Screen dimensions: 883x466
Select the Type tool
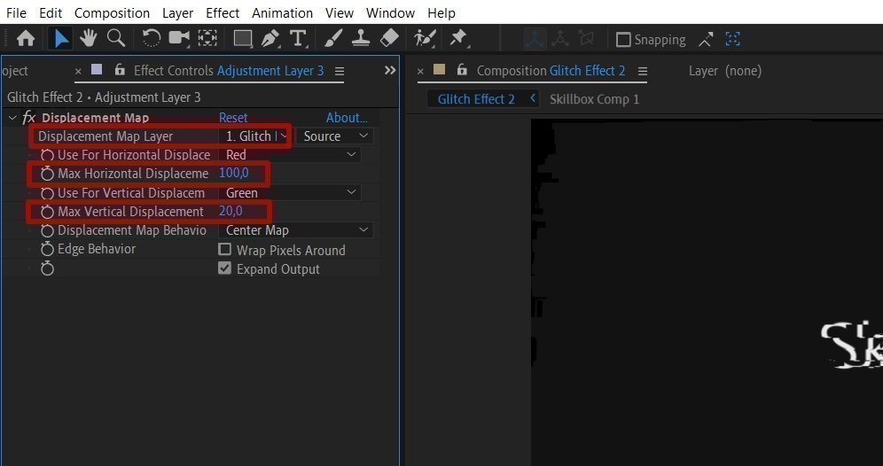[298, 39]
